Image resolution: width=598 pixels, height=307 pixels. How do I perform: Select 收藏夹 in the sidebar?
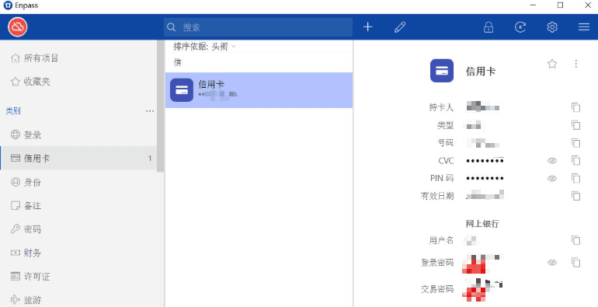[x=78, y=82]
